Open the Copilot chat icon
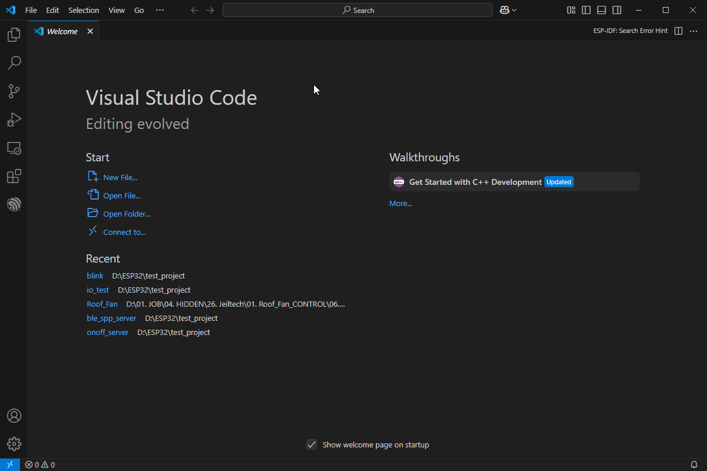 [504, 10]
